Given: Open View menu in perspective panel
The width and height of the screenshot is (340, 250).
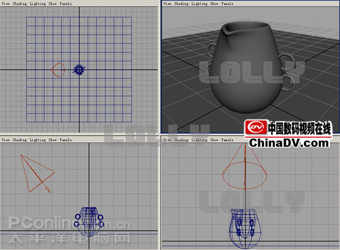Looking at the screenshot, I should 167,3.
